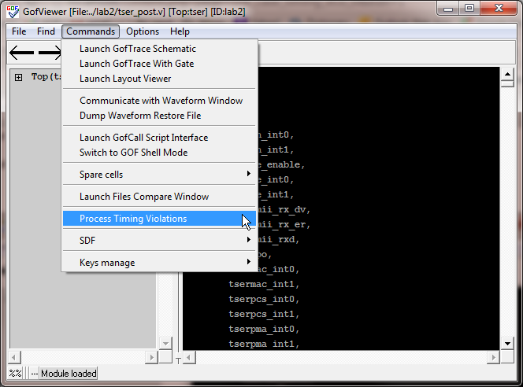Screen dimensions: 523x387
Task: Expand the Top module tree node
Action: coord(17,77)
